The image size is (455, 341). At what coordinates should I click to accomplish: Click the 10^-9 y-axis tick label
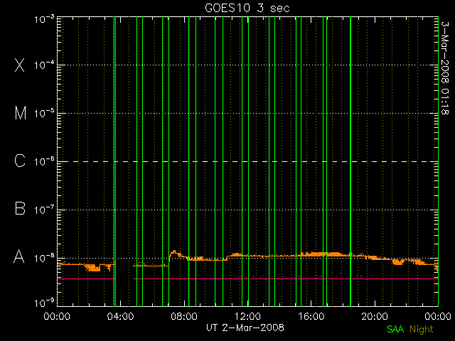click(x=44, y=303)
